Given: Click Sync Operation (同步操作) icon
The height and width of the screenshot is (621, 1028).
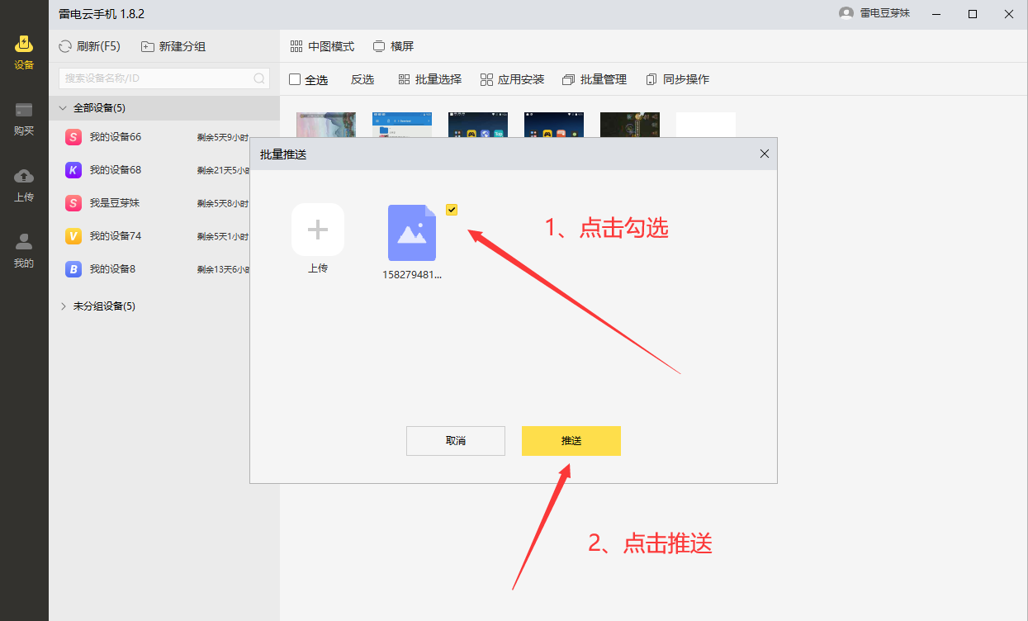Looking at the screenshot, I should (651, 79).
